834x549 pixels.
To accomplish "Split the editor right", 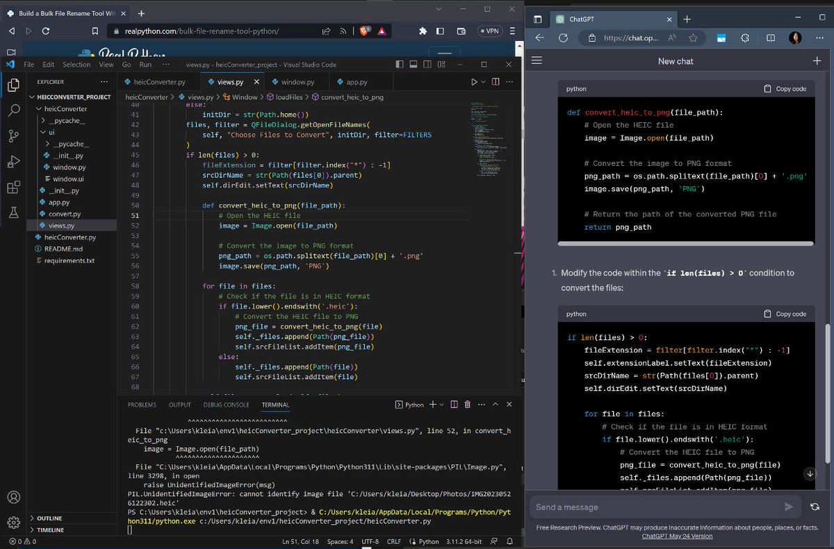I will coord(495,82).
